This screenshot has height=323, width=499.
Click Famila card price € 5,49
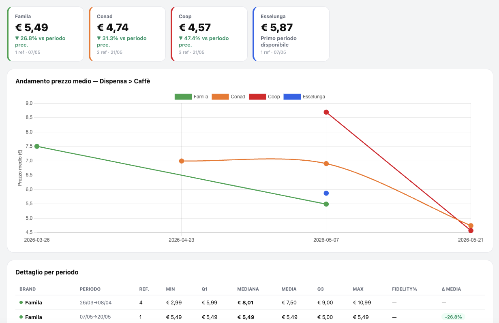tap(32, 28)
